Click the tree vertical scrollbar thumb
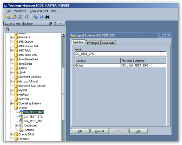This screenshot has height=145, width=182. click(x=63, y=94)
